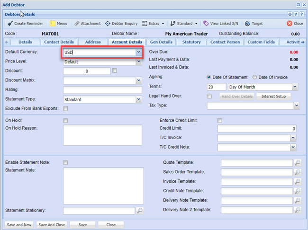Screen dimensions: 308x230
Task: Click the Create Reminder toolbar icon
Action: click(x=10, y=23)
